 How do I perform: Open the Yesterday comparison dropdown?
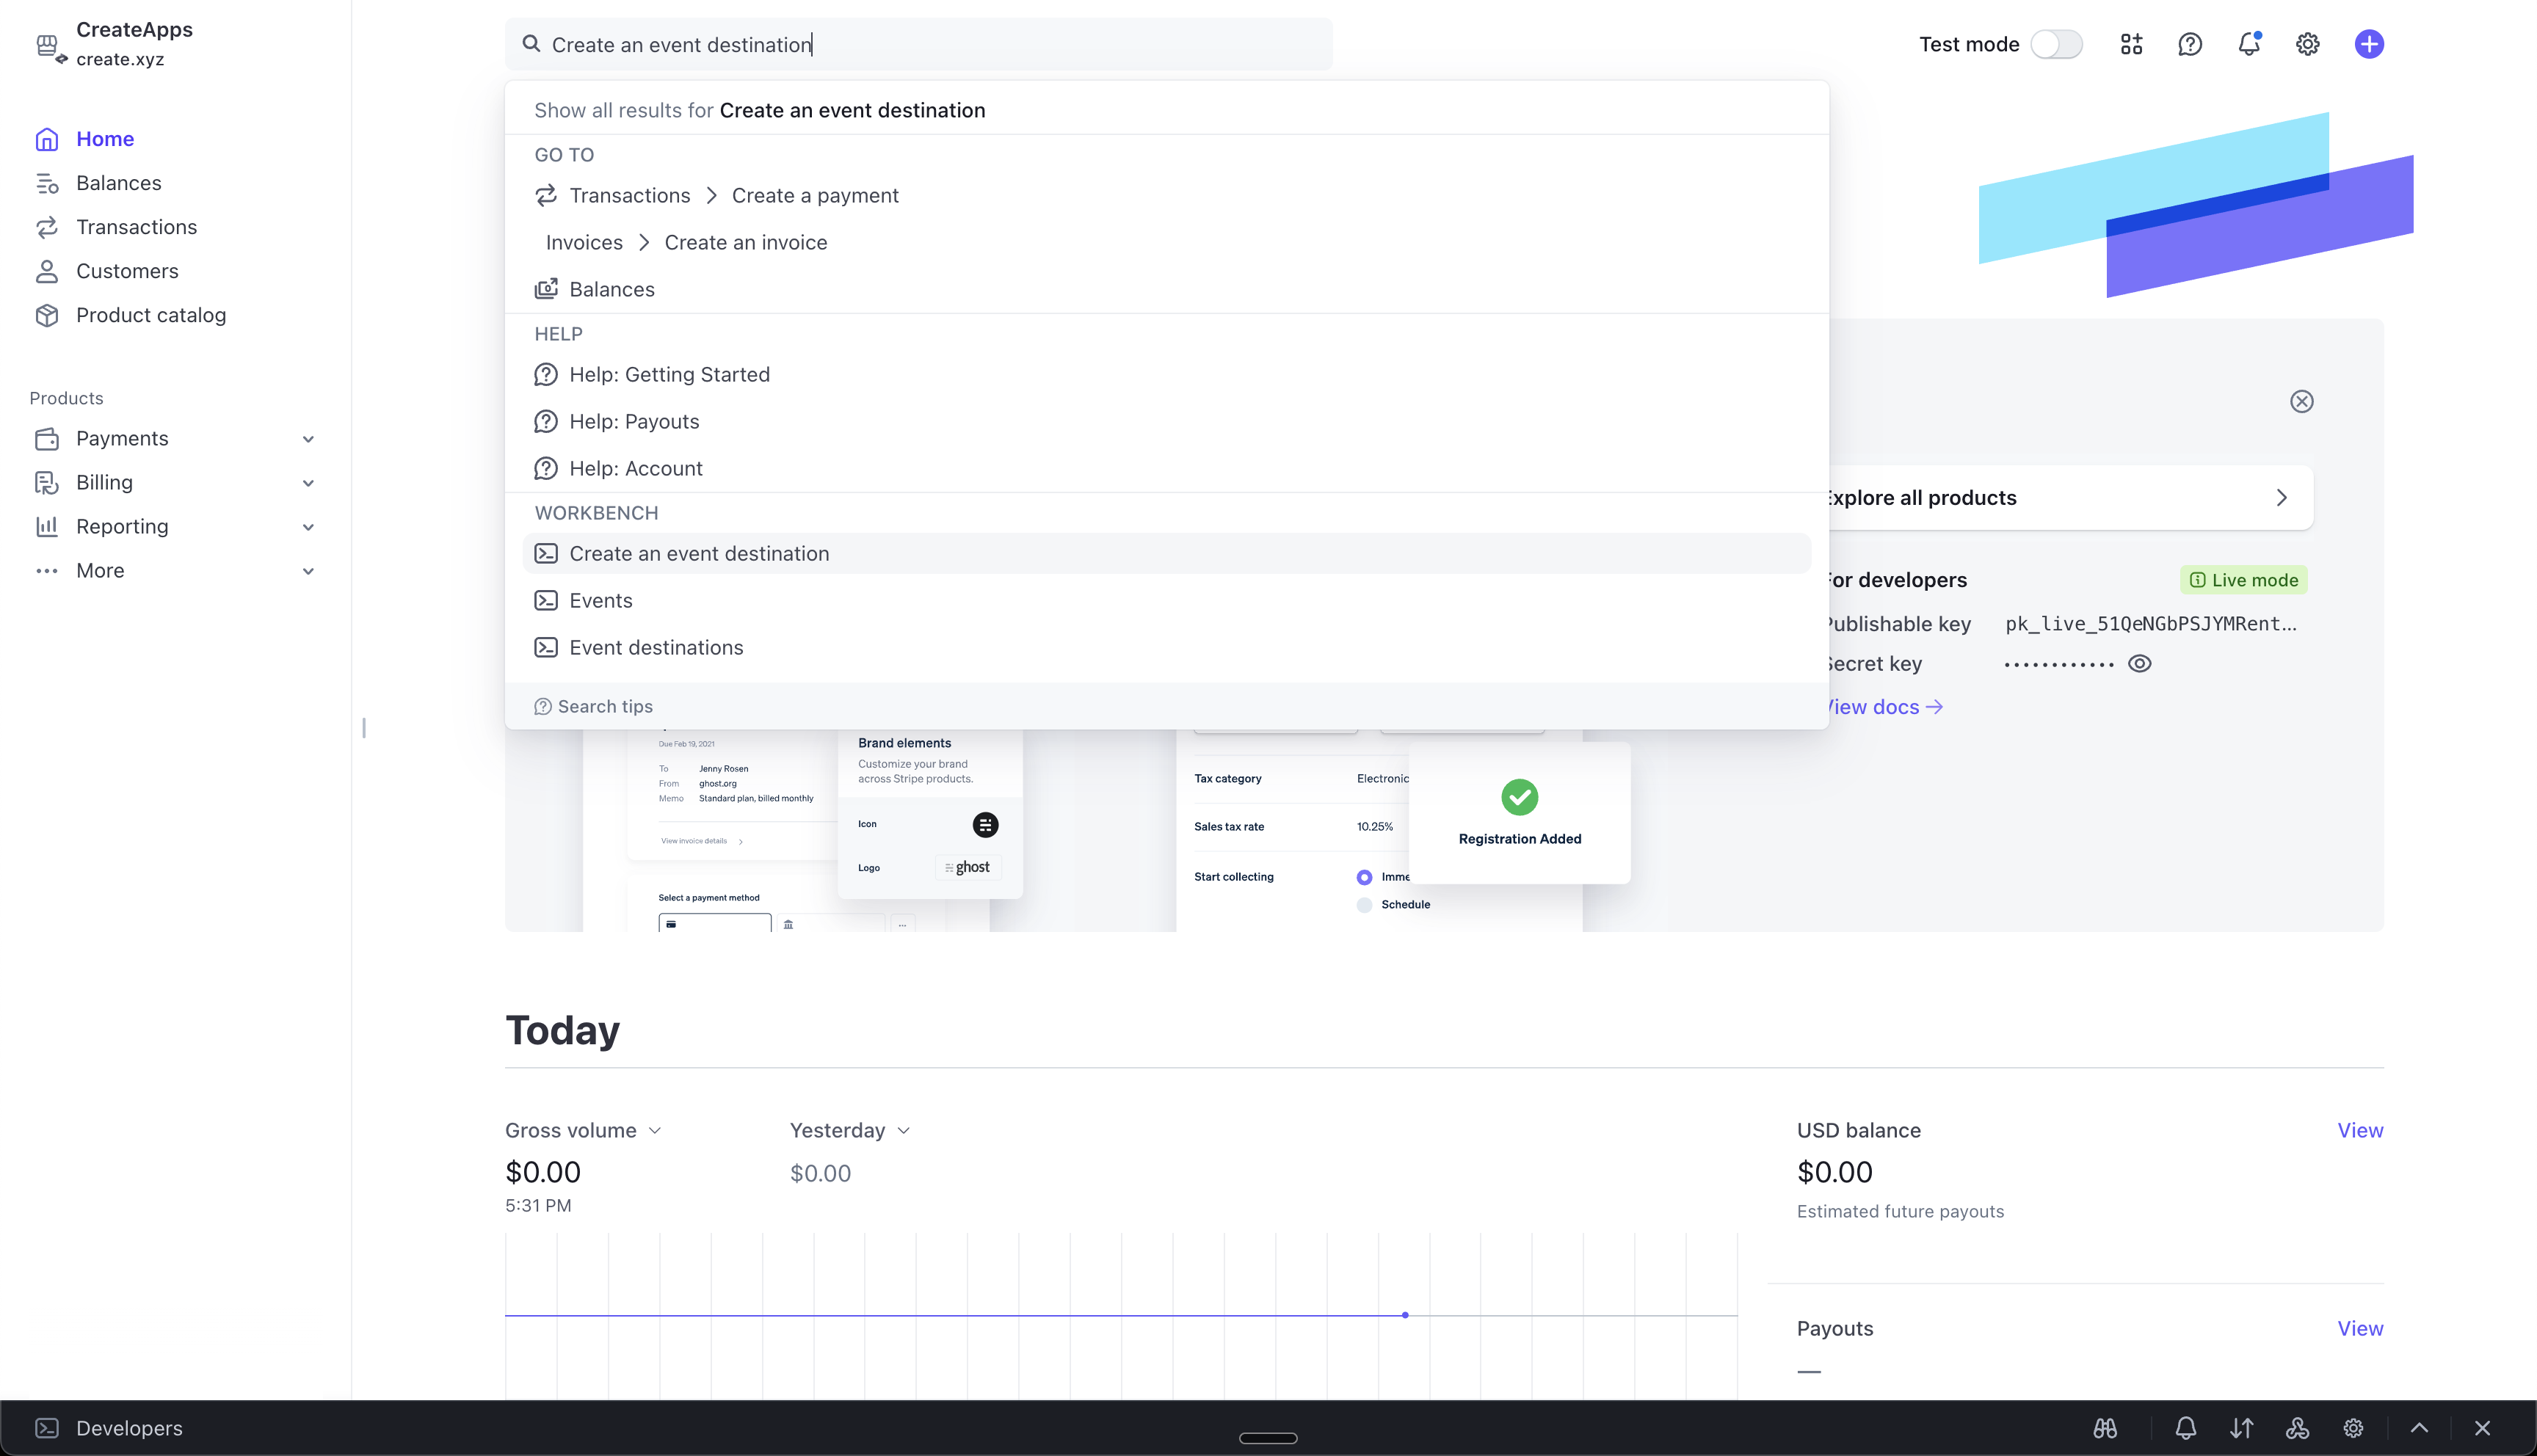[850, 1130]
